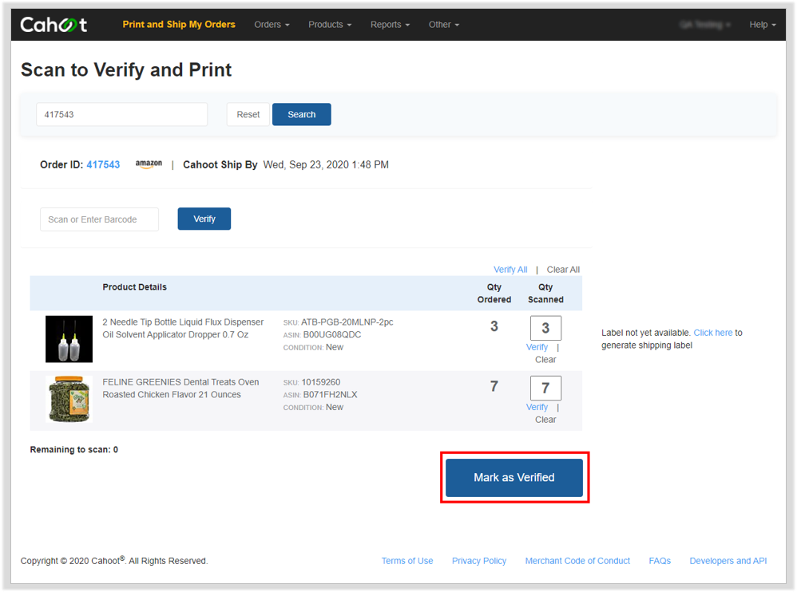Click the Search button
Screen dimensions: 797x592
click(301, 114)
